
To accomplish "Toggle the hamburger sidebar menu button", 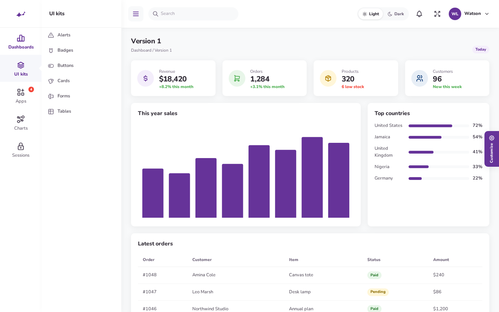I will (136, 14).
